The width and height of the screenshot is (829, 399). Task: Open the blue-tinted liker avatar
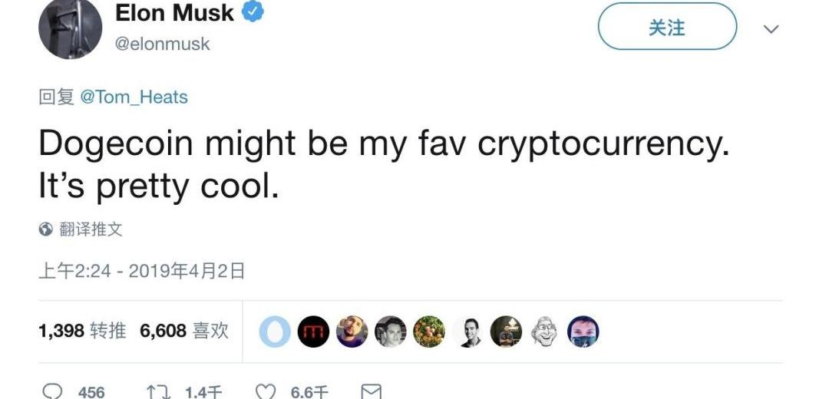(x=583, y=331)
